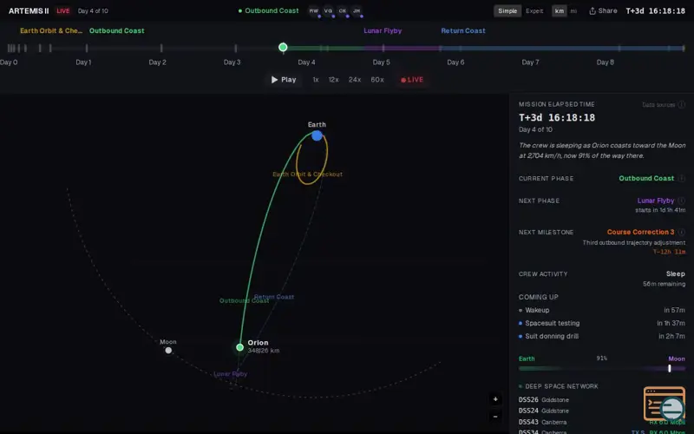The width and height of the screenshot is (694, 434).
Task: Set playback speed to 60x
Action: pos(377,80)
